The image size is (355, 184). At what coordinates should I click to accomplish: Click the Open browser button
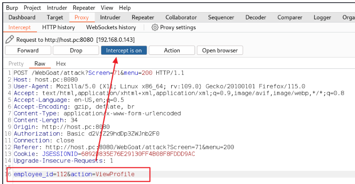tap(220, 50)
